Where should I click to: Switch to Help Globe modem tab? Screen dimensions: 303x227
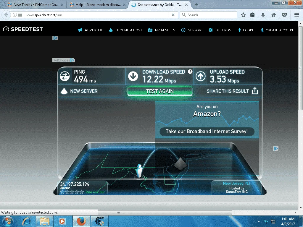[x=98, y=5]
